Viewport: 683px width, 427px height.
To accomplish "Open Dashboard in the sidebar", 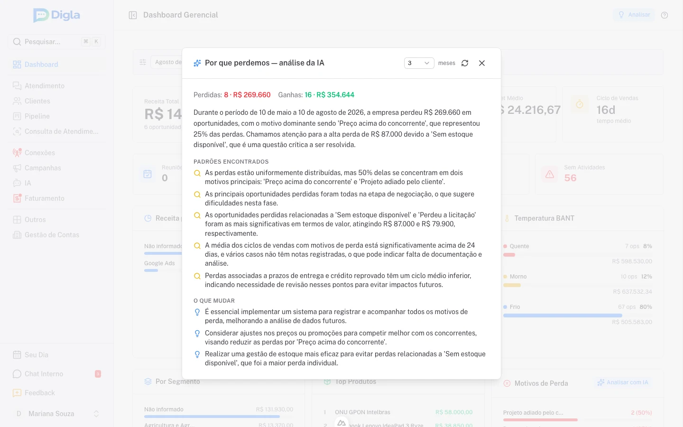I will 57,65.
